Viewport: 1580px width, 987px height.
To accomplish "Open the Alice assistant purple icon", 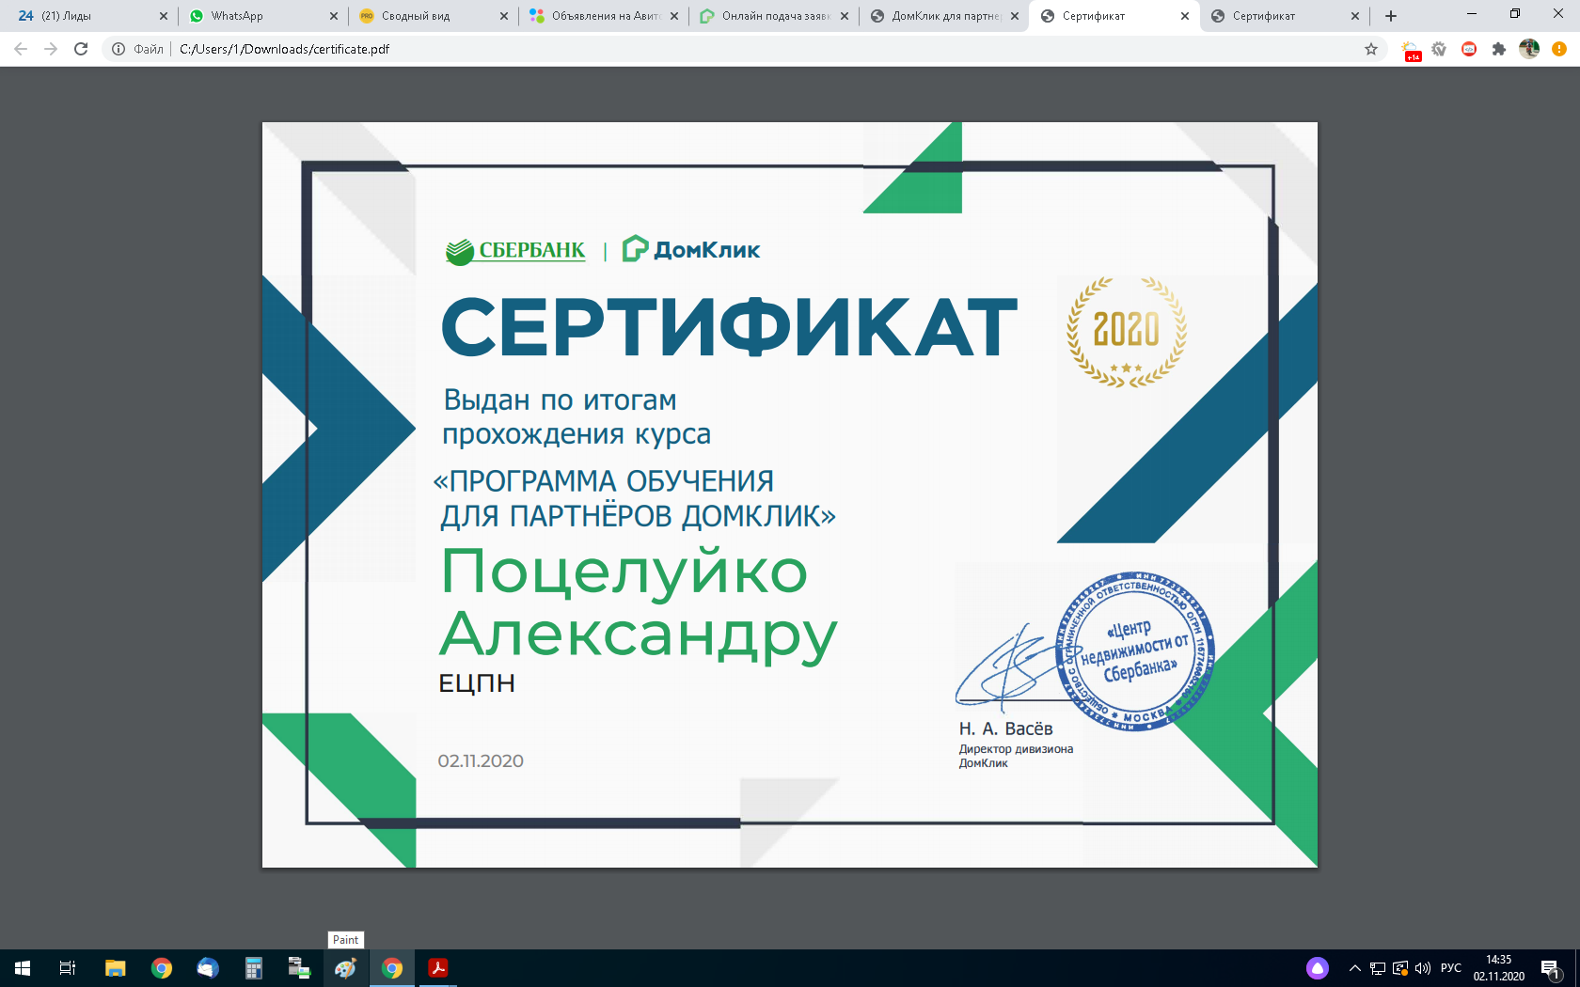I will pyautogui.click(x=1318, y=968).
